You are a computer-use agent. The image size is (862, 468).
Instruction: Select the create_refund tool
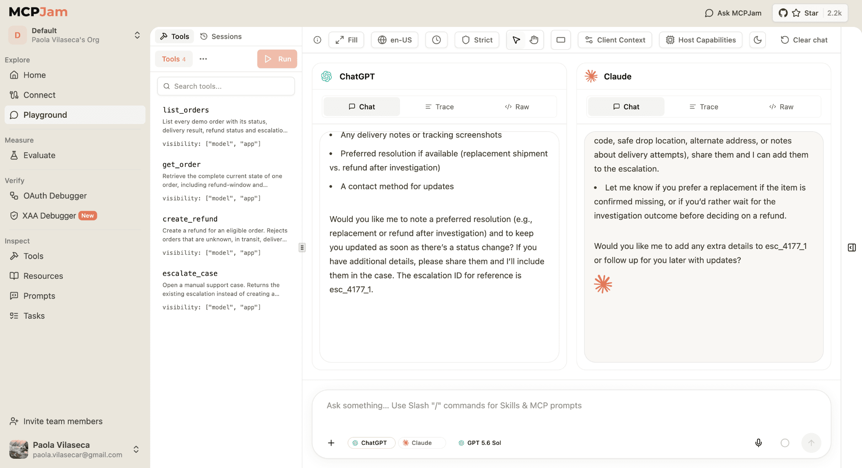pyautogui.click(x=226, y=235)
